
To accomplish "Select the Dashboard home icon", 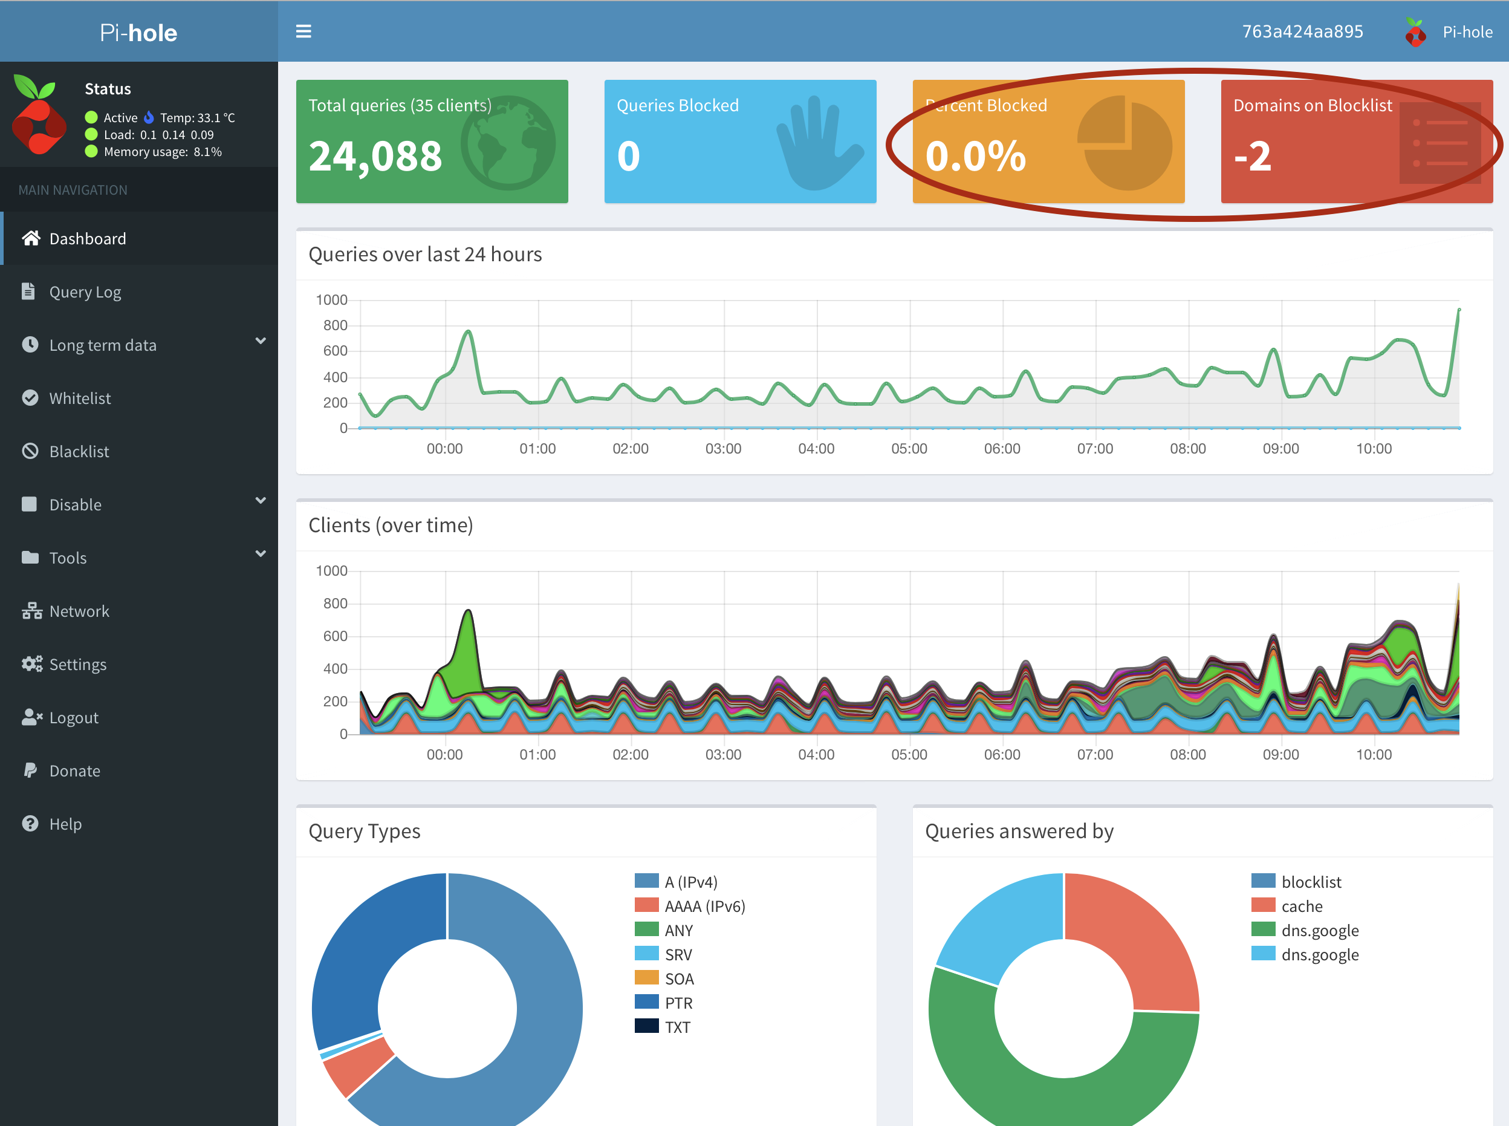I will click(31, 238).
